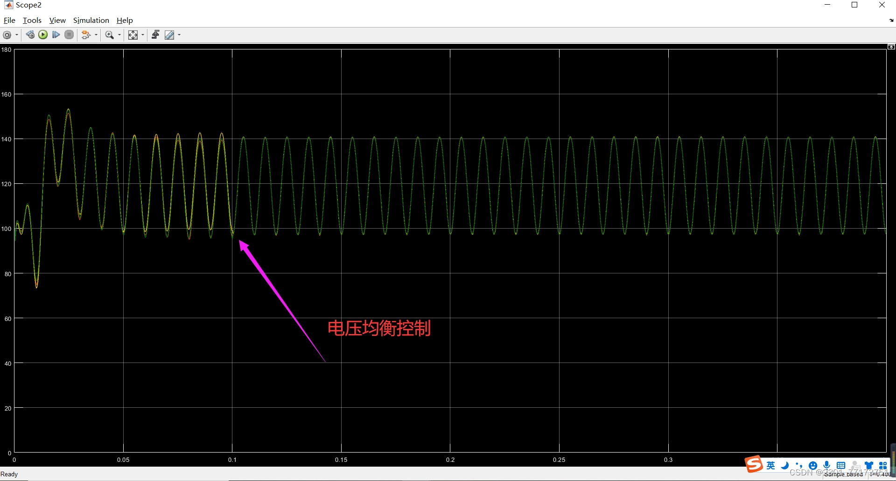
Task: Open the Sogou skin shirt icon
Action: coord(869,465)
